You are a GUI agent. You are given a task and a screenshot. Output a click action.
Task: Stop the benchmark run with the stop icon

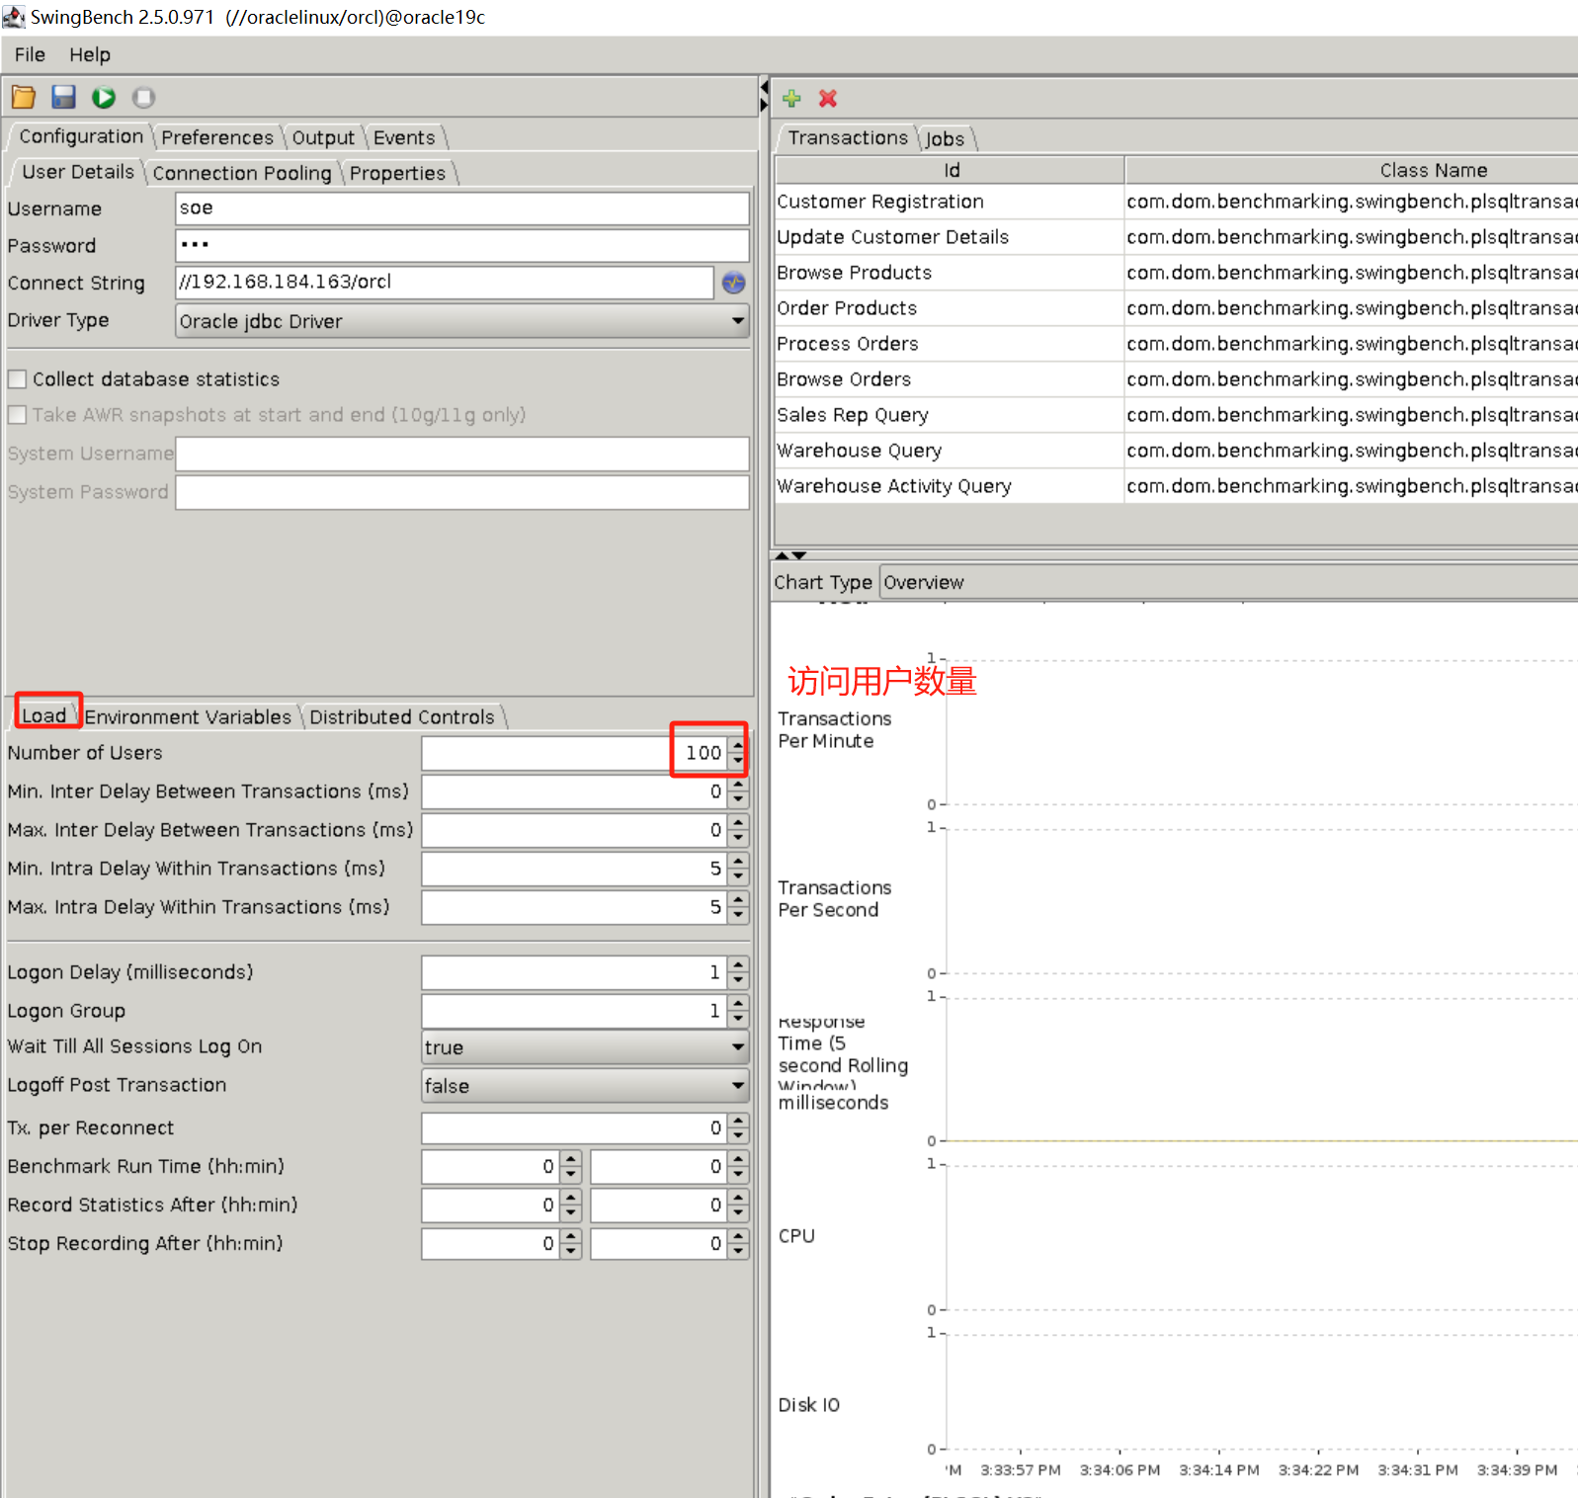point(144,97)
